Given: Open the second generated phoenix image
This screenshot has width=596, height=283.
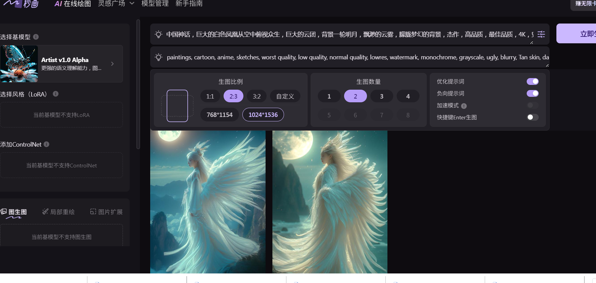Looking at the screenshot, I should pos(330,202).
